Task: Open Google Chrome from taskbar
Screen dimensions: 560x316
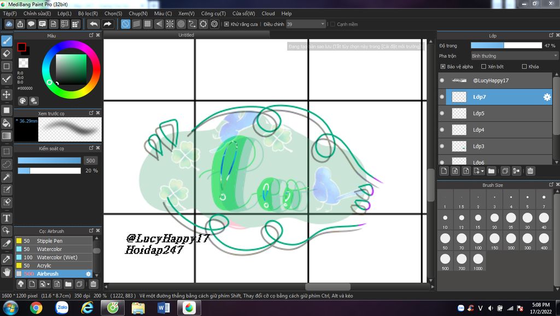Action: [x=36, y=307]
